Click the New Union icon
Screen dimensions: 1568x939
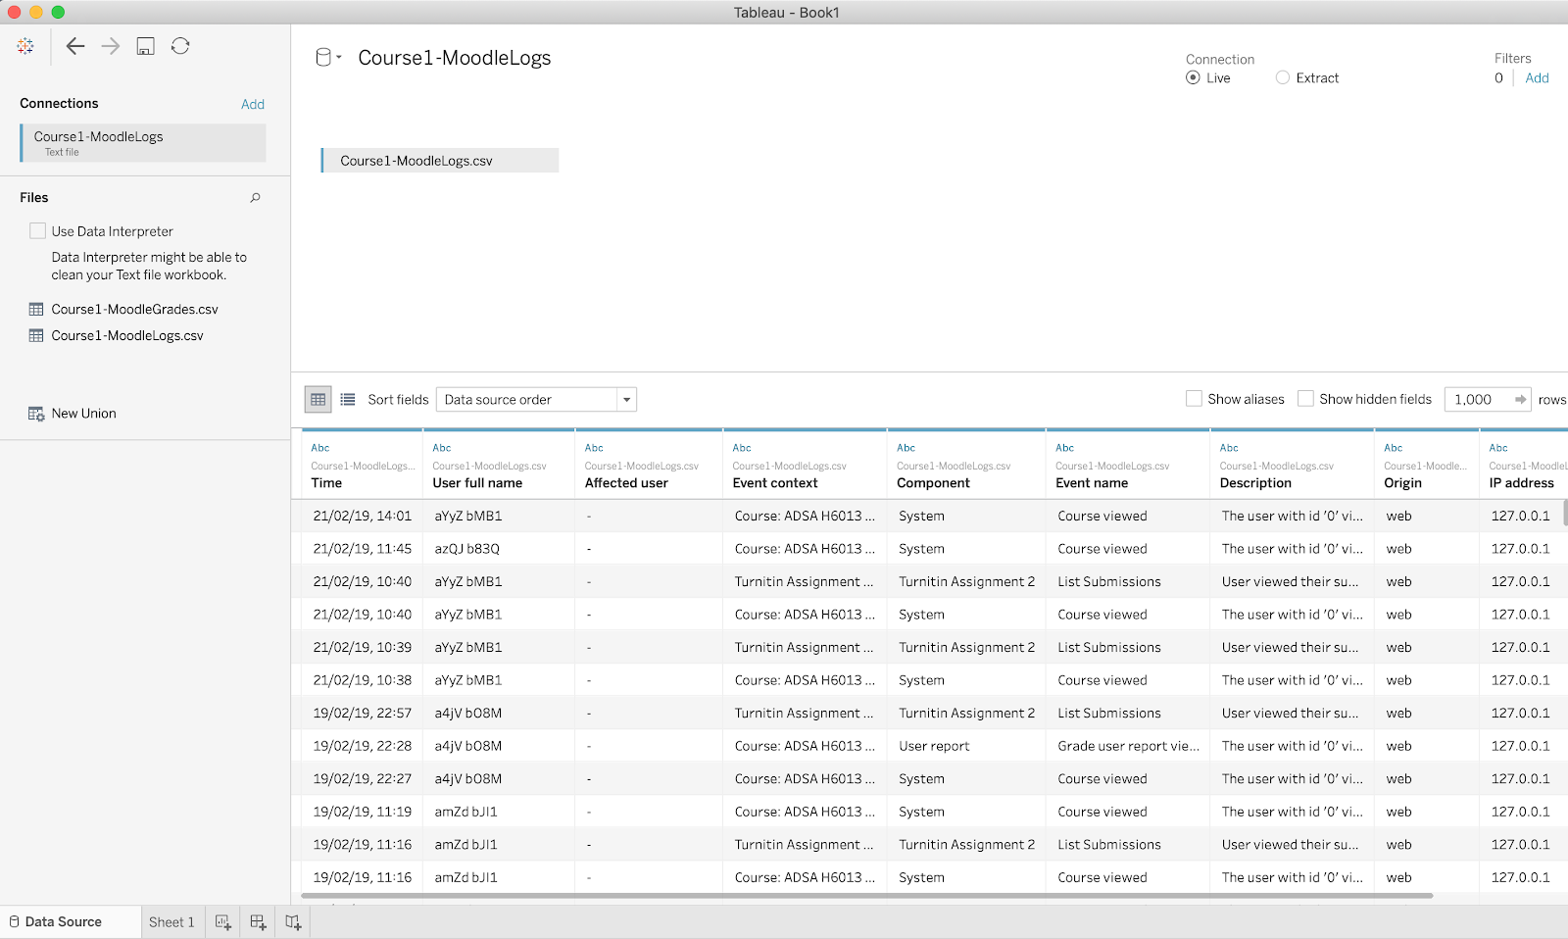[36, 414]
